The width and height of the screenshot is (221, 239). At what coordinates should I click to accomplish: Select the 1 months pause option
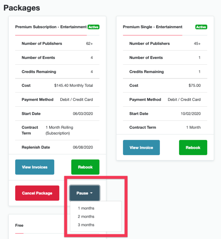86,208
